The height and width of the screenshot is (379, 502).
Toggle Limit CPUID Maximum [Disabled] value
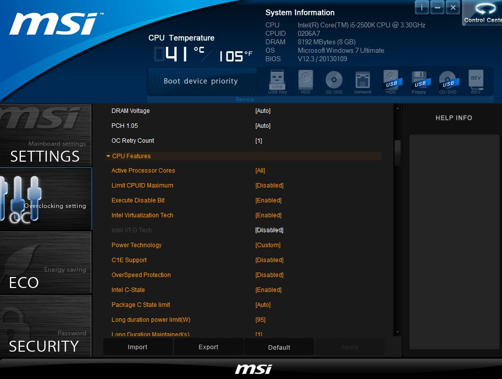tap(269, 186)
